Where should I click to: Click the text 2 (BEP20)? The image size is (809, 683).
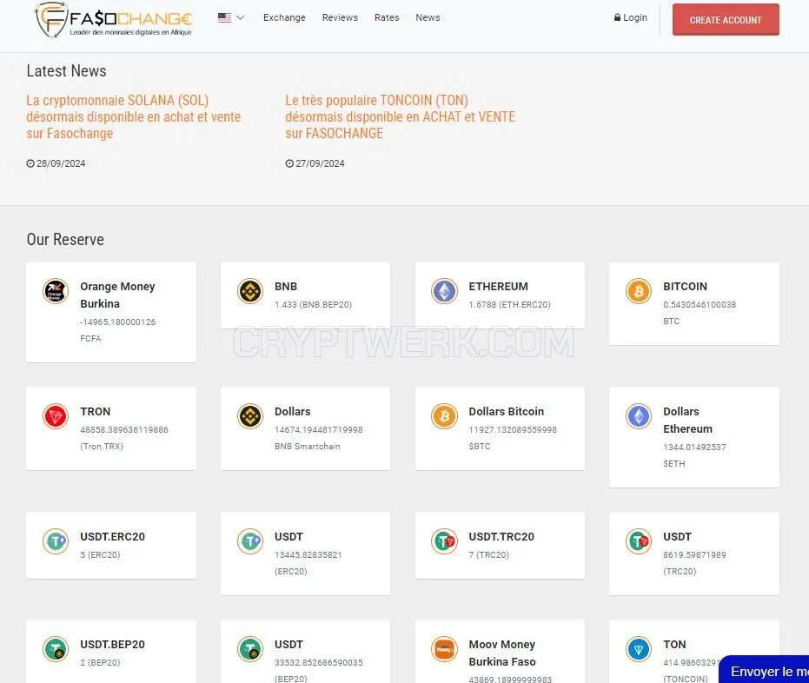(100, 662)
